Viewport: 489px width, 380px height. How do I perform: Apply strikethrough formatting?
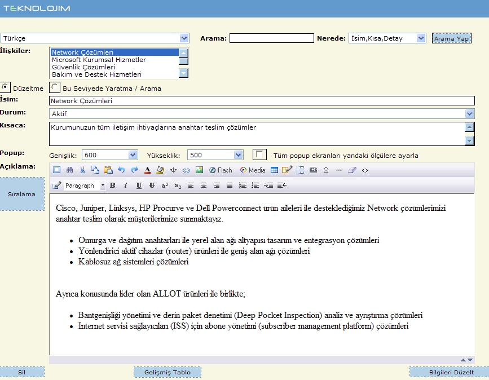(x=152, y=185)
